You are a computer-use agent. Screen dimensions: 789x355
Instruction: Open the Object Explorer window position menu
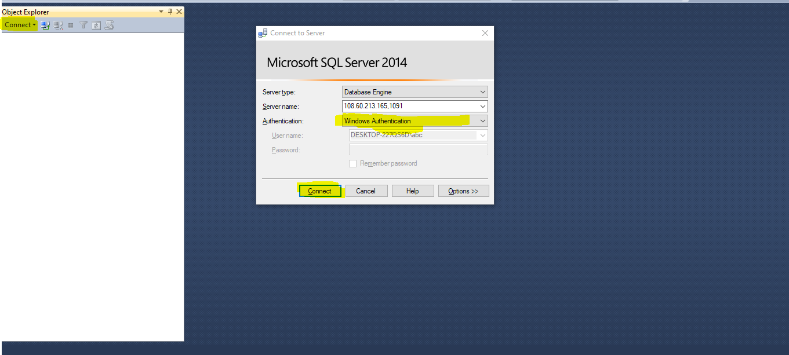(161, 12)
